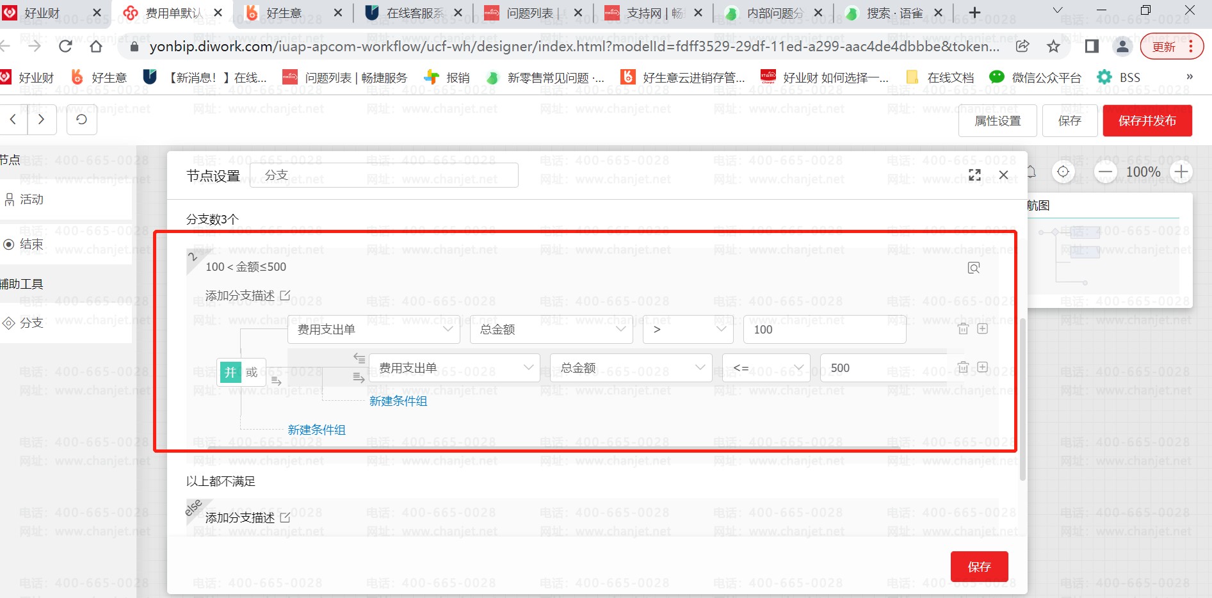Viewport: 1212px width, 598px height.
Task: Click the indent icon beside the 并/或 toggle
Action: (x=276, y=381)
